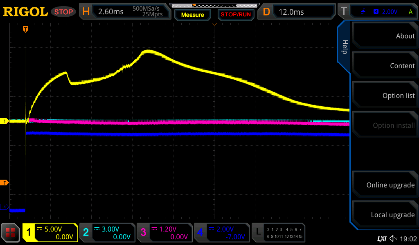
Task: Open trigger settings showing 2.00V
Action: point(377,12)
